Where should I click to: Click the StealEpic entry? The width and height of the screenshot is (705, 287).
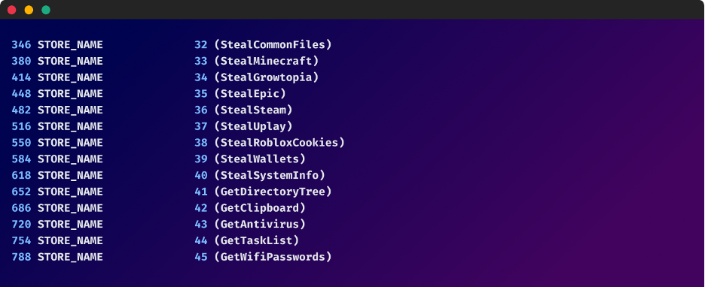coord(250,94)
